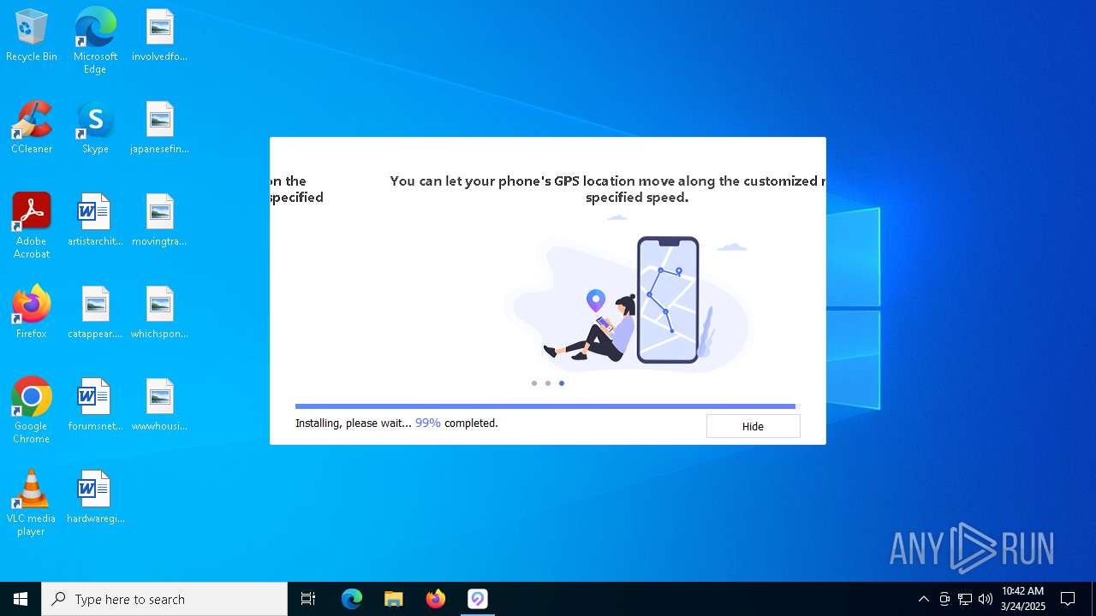Select the whichspon... image file
1096x616 pixels.
click(x=159, y=313)
